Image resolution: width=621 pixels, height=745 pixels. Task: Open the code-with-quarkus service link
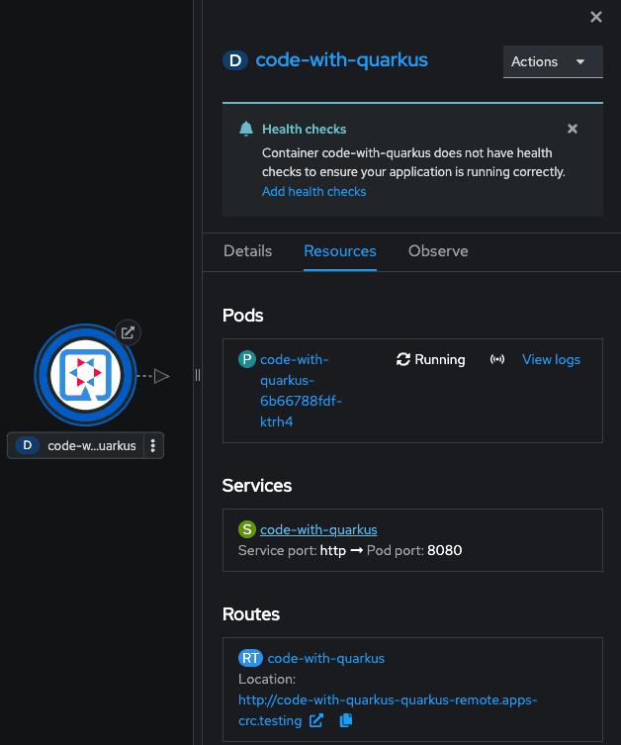[318, 529]
